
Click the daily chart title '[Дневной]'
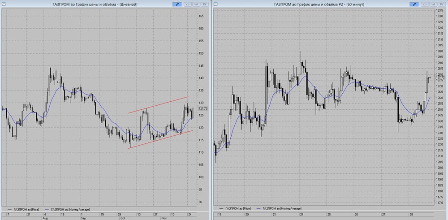click(129, 4)
